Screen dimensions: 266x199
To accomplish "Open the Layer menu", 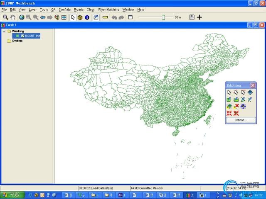I will 32,9.
